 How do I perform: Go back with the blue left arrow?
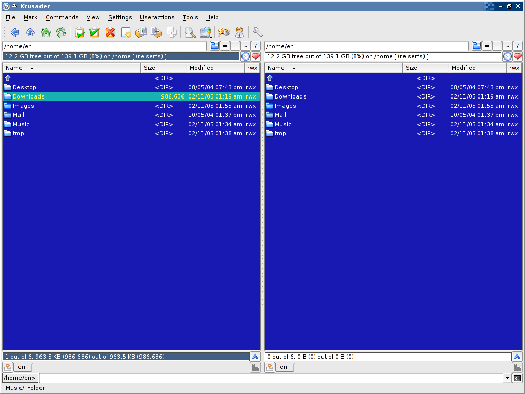pyautogui.click(x=15, y=32)
